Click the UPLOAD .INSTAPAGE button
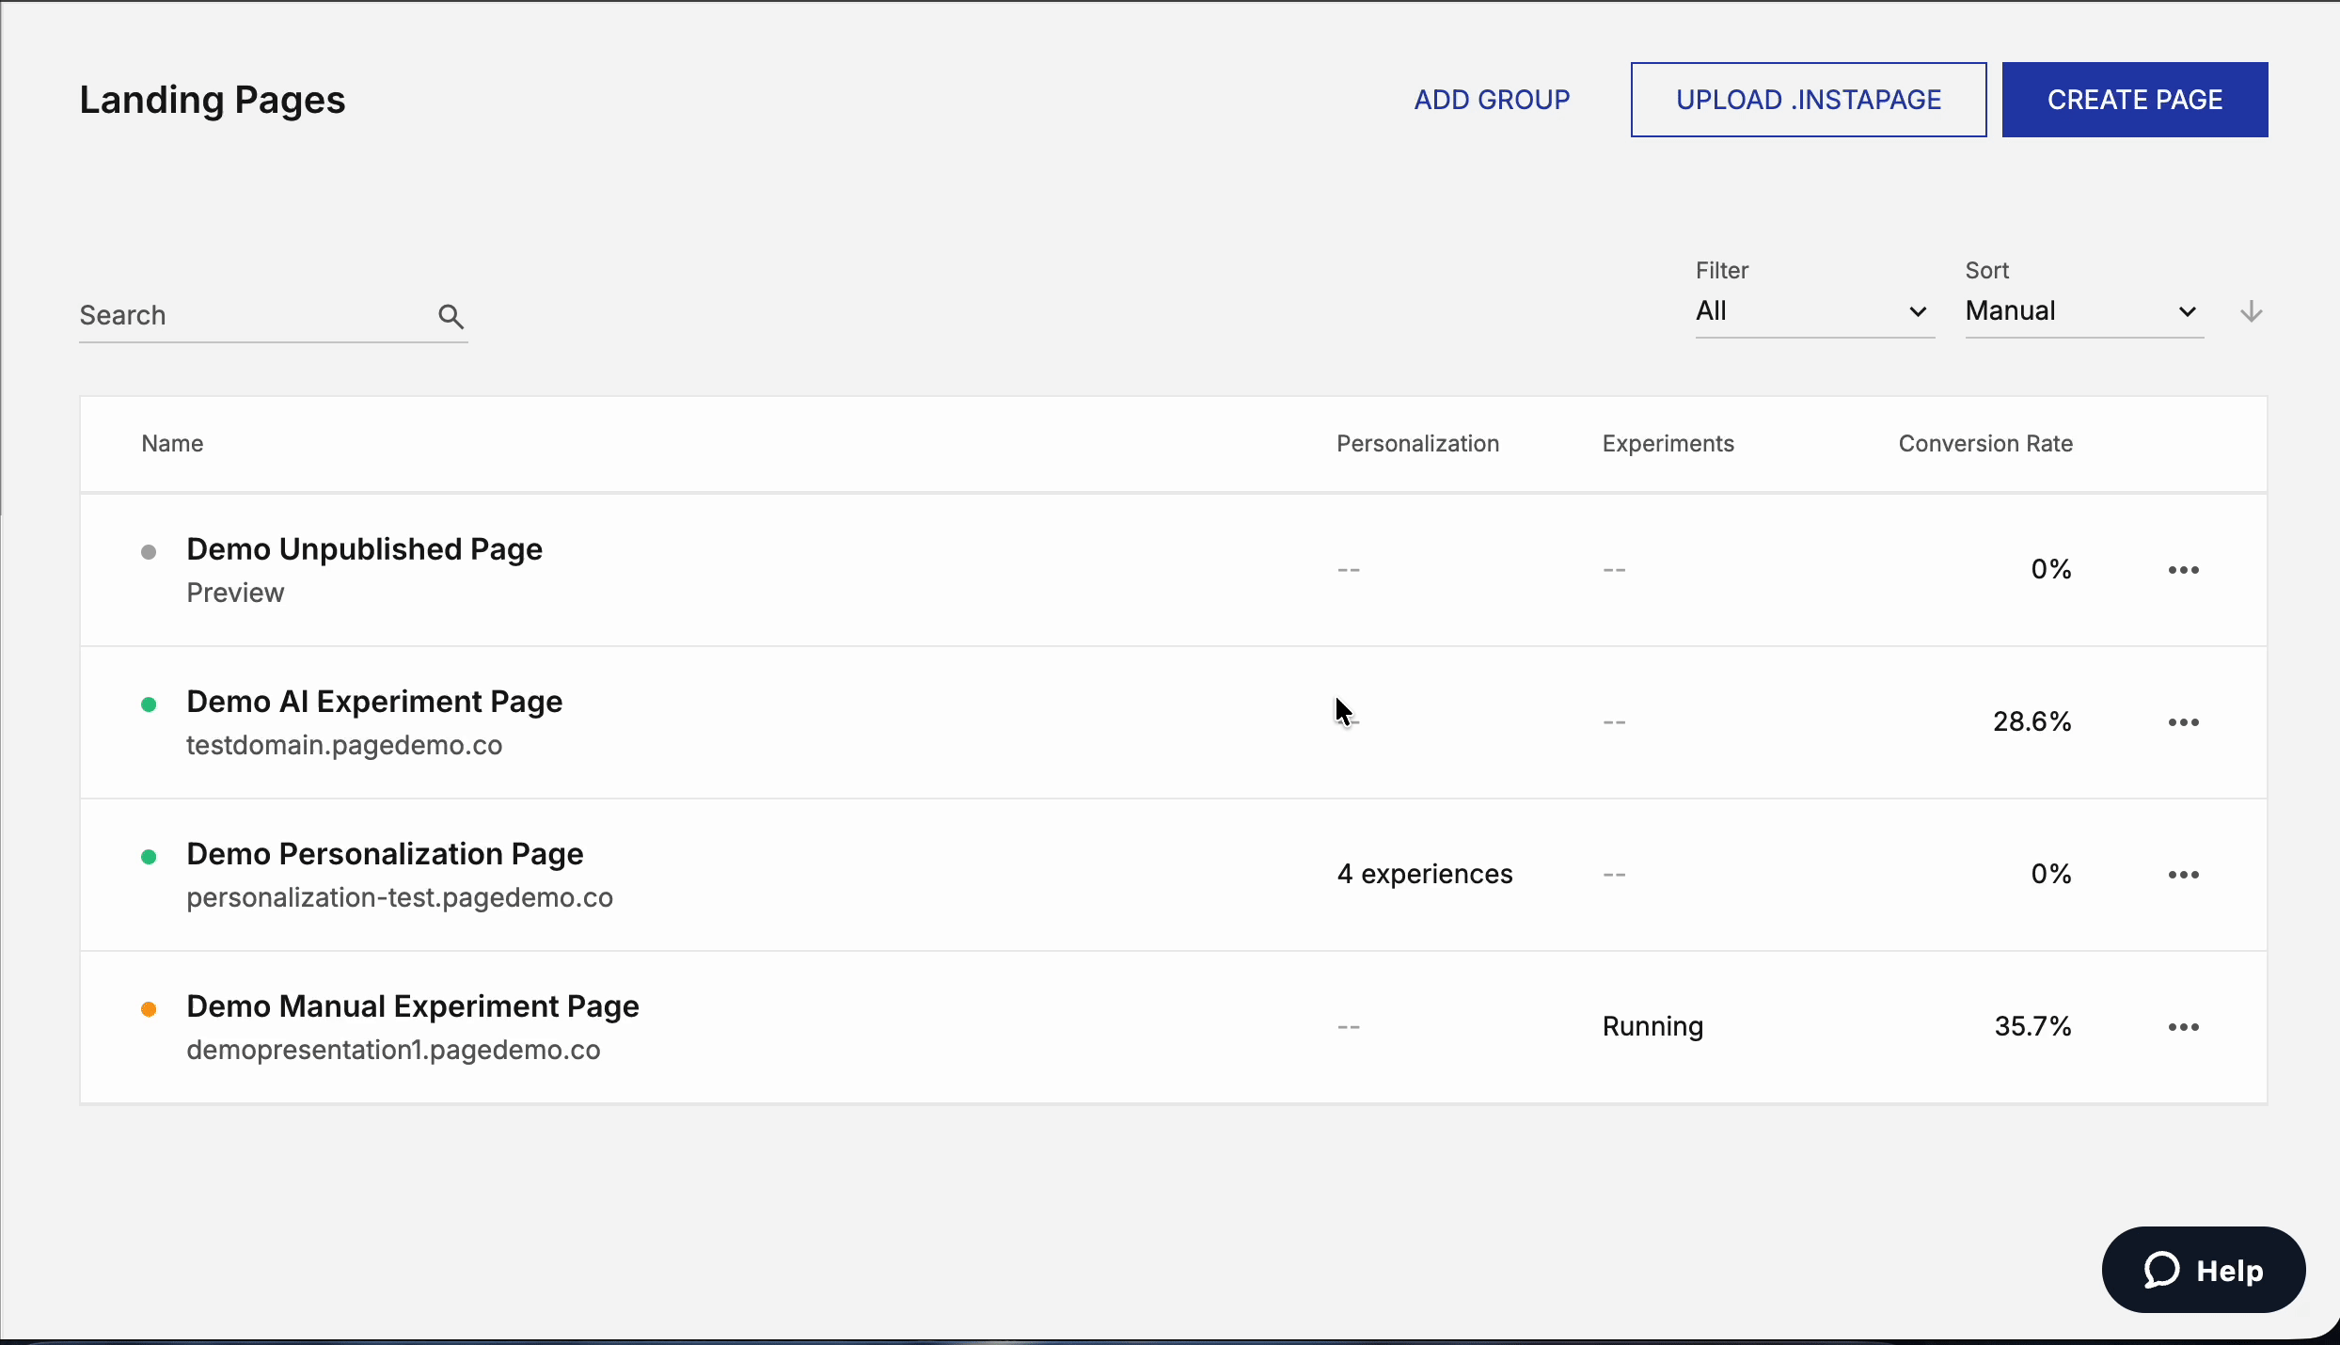Image resolution: width=2340 pixels, height=1345 pixels. click(1808, 99)
